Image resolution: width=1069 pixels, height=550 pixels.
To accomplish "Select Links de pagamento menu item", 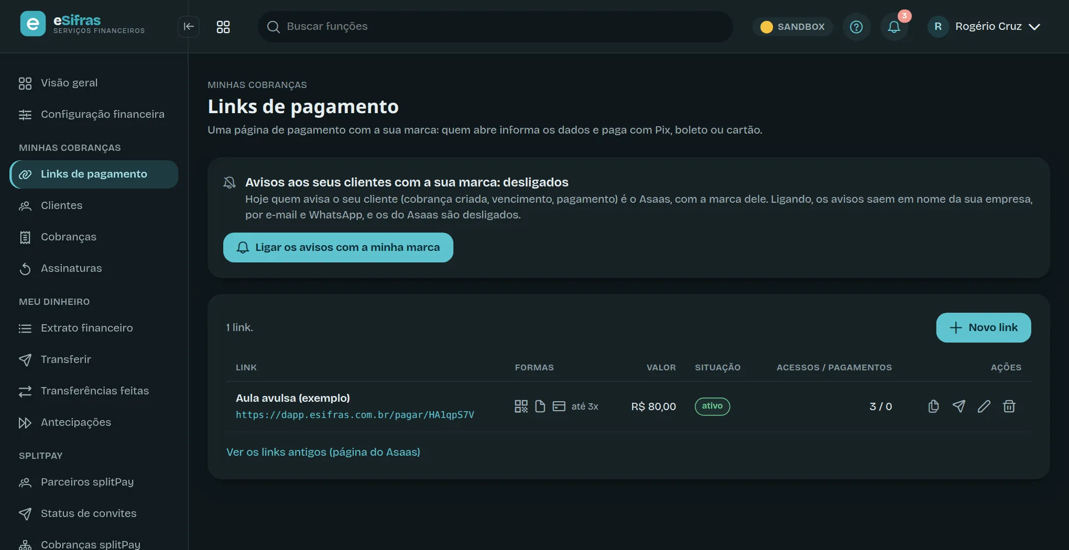I will [x=94, y=174].
